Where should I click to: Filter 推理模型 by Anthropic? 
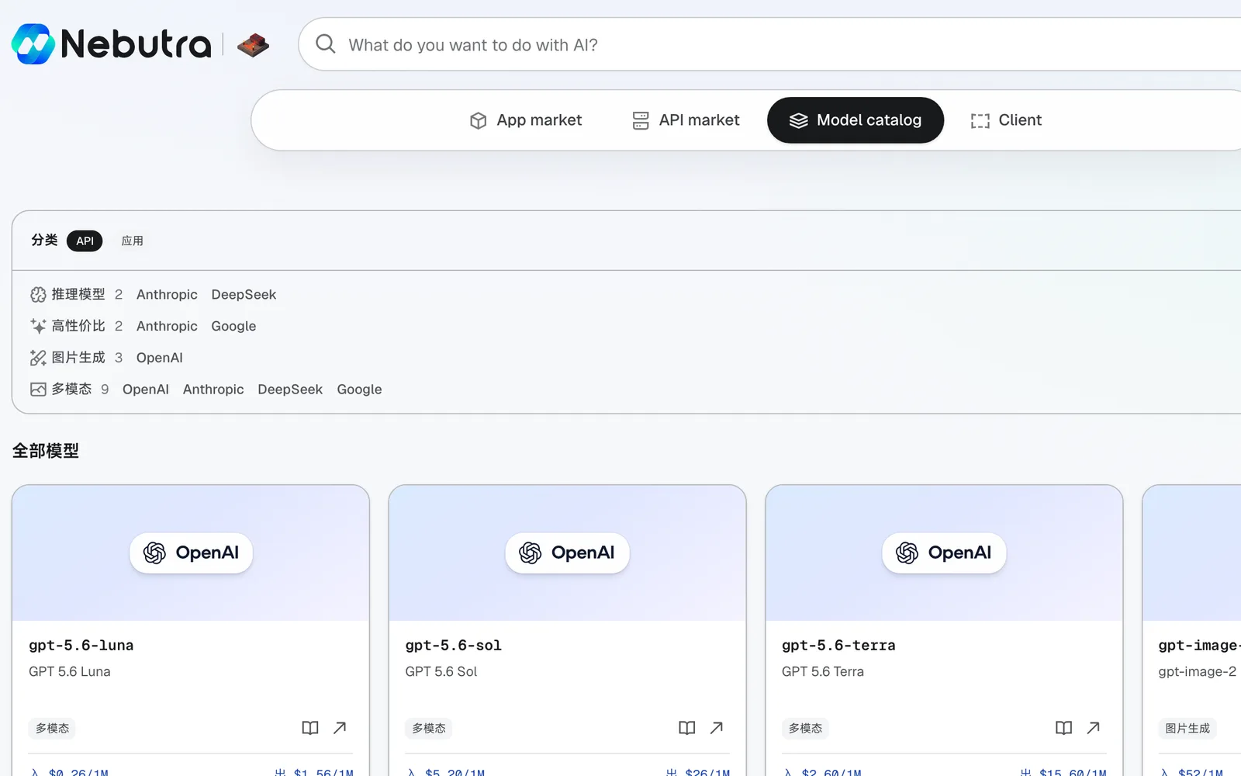(x=167, y=295)
